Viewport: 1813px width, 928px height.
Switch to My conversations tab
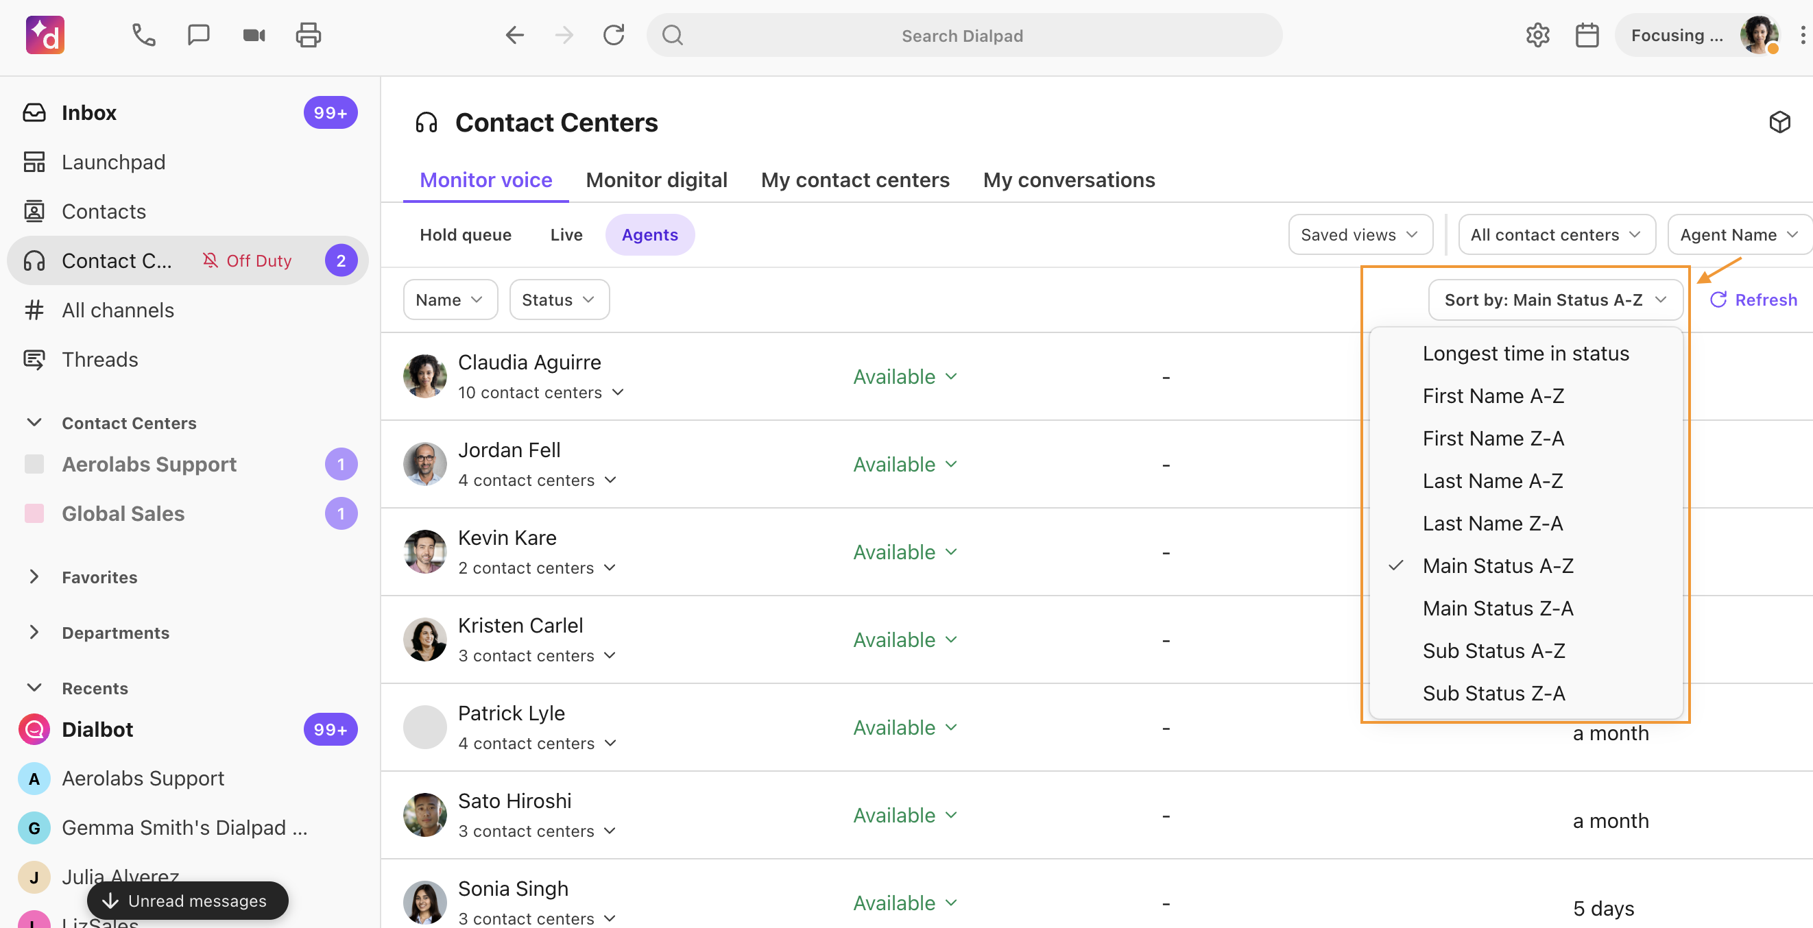pyautogui.click(x=1068, y=180)
